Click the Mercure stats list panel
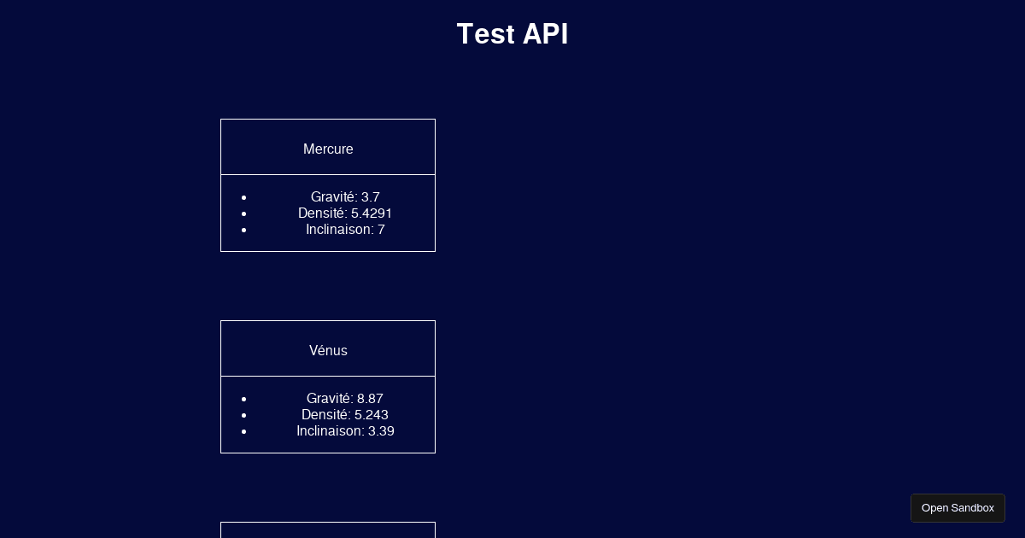 tap(328, 213)
